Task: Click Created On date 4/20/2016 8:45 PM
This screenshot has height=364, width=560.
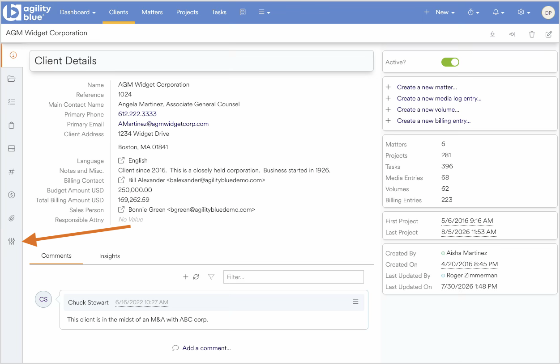Action: click(470, 264)
